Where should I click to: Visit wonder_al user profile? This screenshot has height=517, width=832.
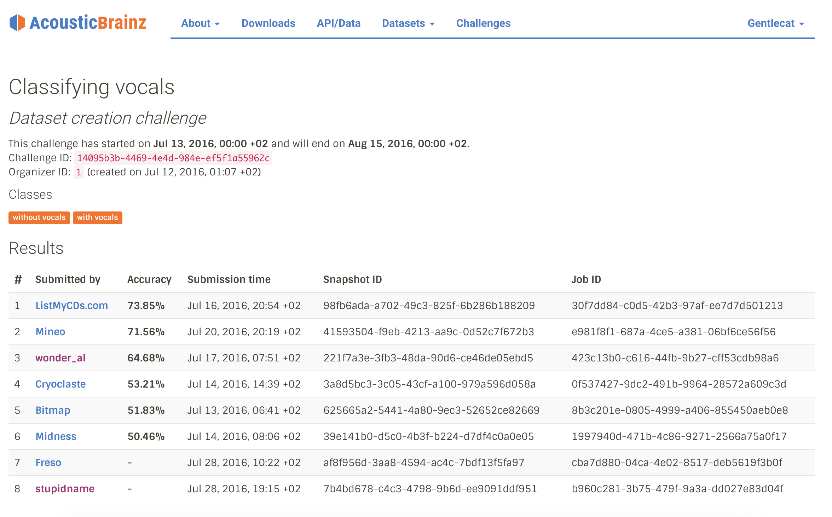click(60, 358)
